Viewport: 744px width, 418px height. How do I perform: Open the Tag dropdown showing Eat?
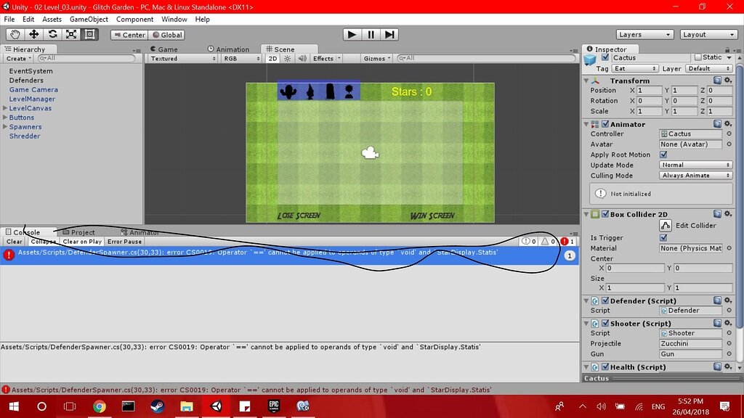click(x=635, y=68)
